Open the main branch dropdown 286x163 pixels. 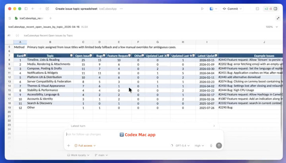coord(101,155)
